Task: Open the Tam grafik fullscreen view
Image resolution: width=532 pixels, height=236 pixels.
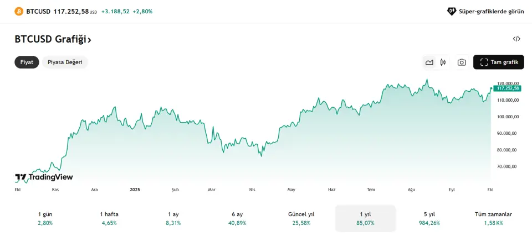Action: pyautogui.click(x=499, y=62)
